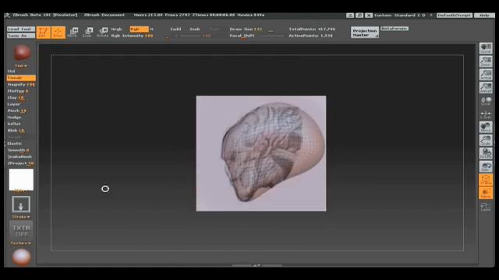Click the head model on canvas
Viewport: 499px width, 280px height.
pos(272,151)
